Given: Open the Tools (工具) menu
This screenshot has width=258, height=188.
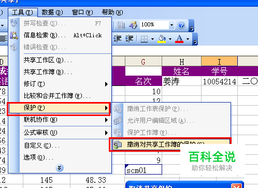Looking at the screenshot, I should pyautogui.click(x=23, y=12).
